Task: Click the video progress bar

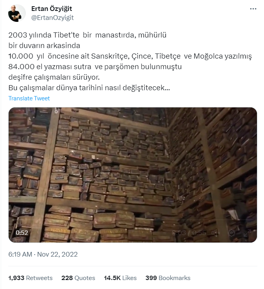Action: coord(133,220)
